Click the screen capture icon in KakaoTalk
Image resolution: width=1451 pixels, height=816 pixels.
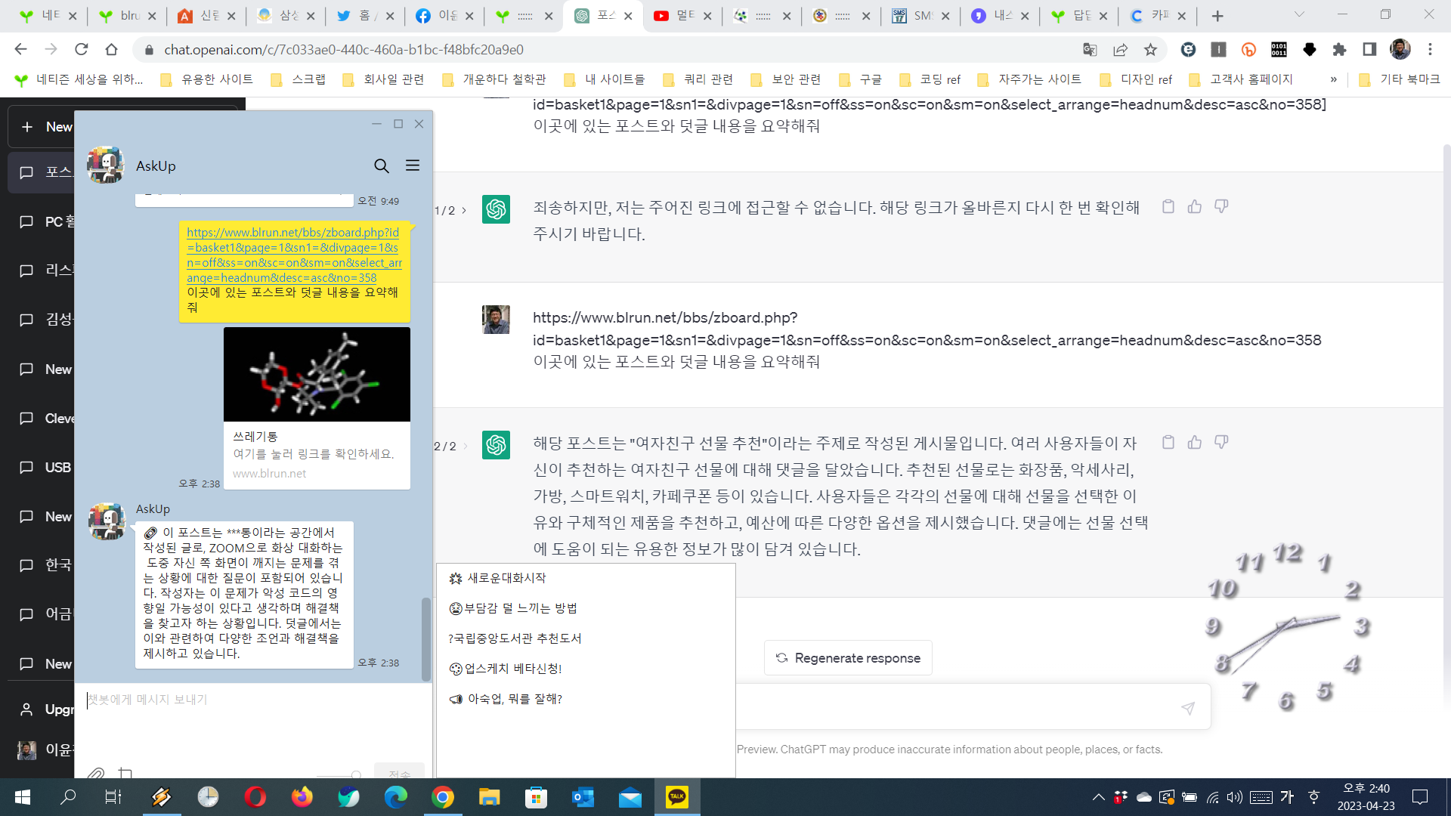(125, 773)
